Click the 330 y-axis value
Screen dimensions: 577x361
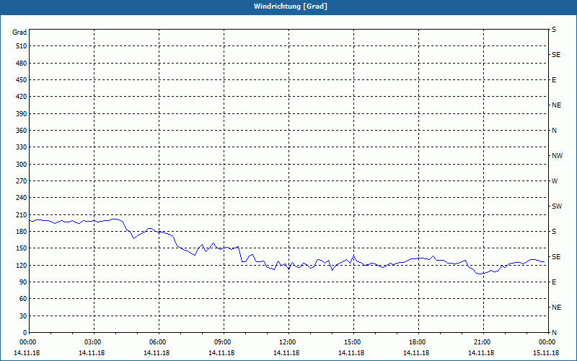(21, 147)
